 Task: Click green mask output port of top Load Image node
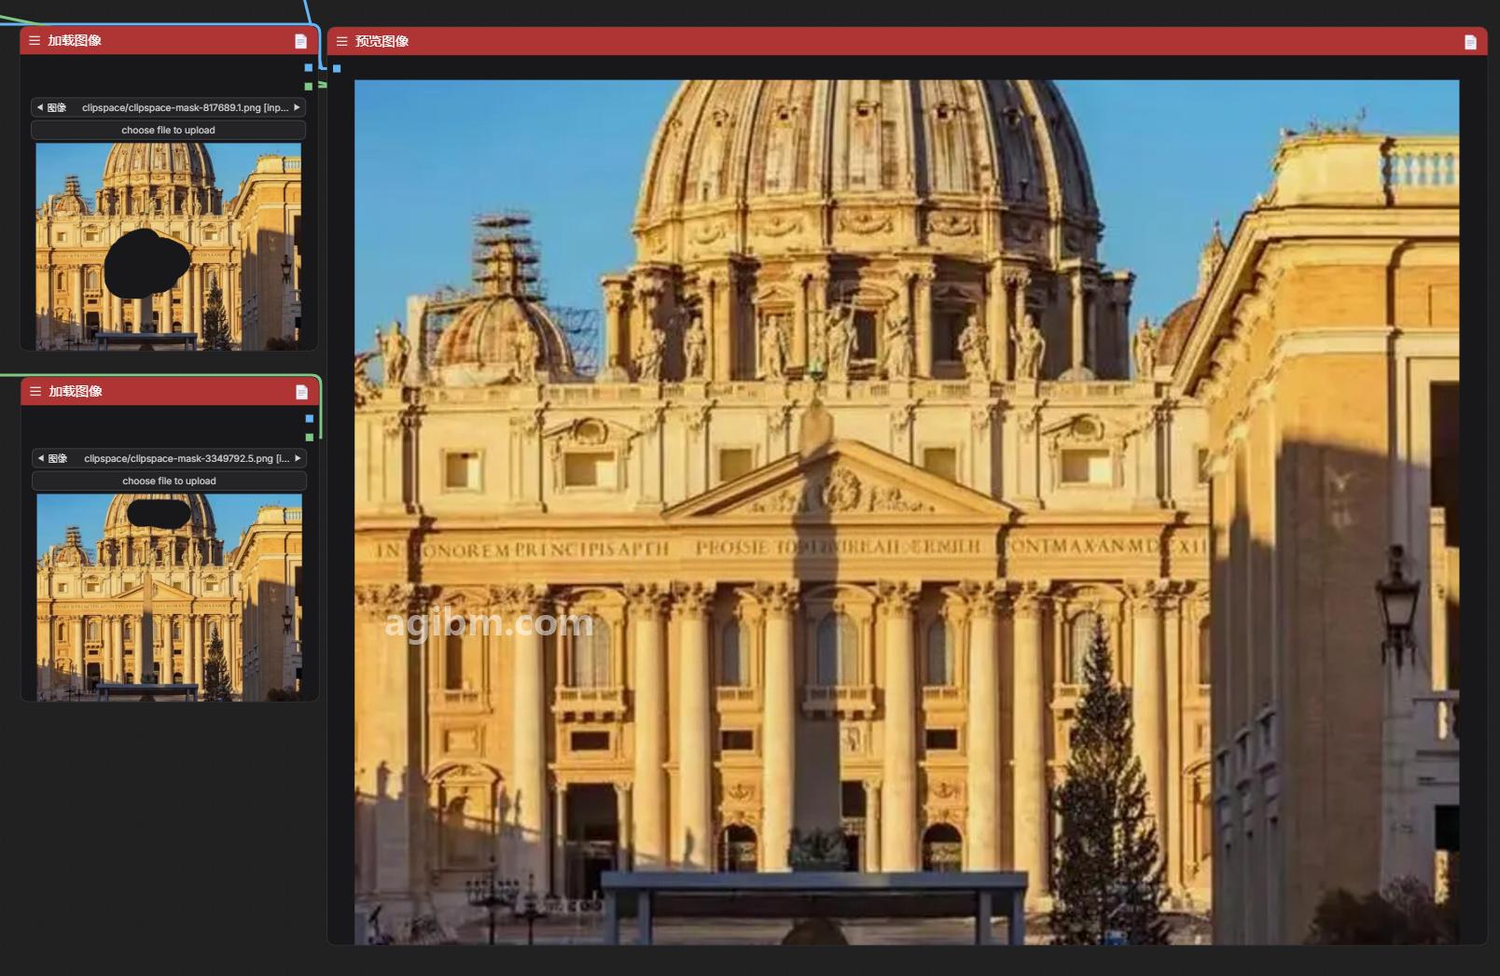pos(309,86)
